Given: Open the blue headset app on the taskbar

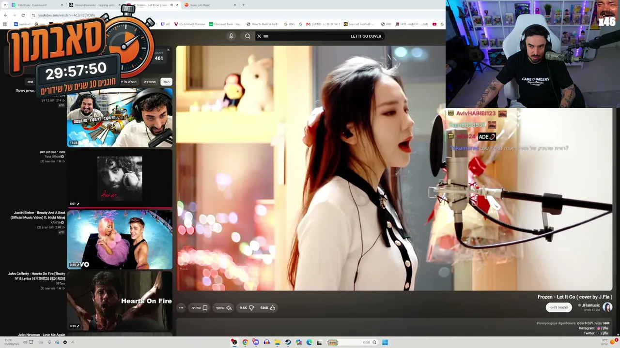Looking at the screenshot, I should tap(266, 343).
